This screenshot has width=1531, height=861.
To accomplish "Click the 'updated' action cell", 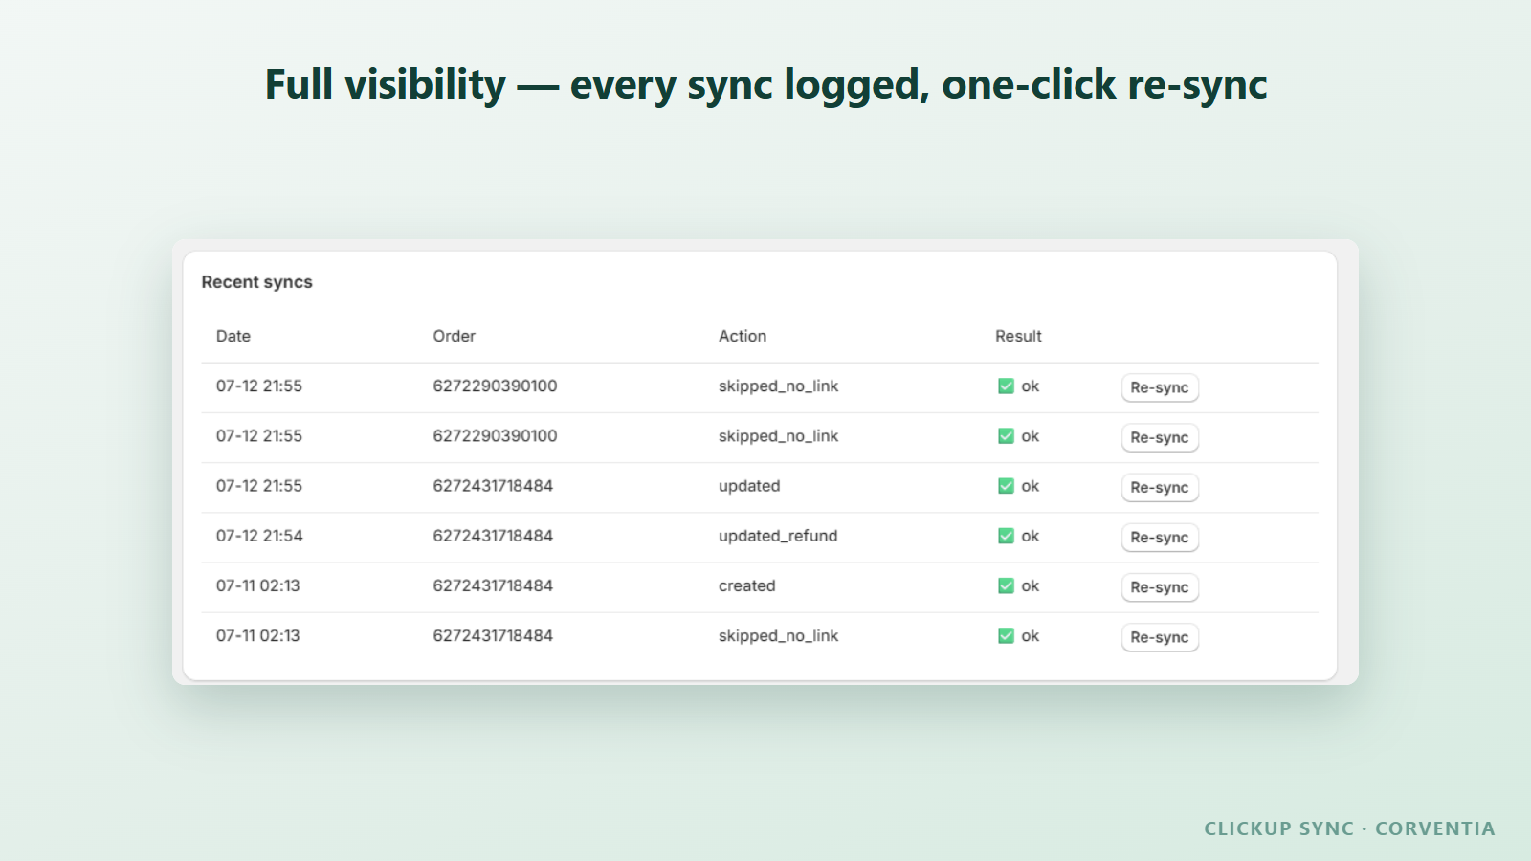I will pyautogui.click(x=749, y=486).
